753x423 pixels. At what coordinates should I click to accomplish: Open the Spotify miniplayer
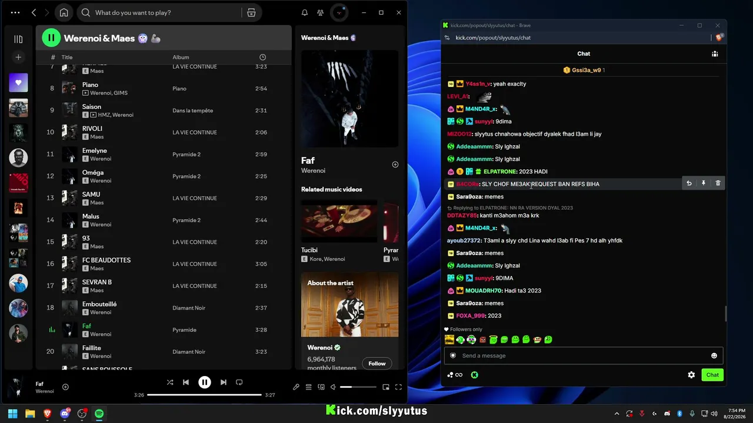(x=386, y=387)
